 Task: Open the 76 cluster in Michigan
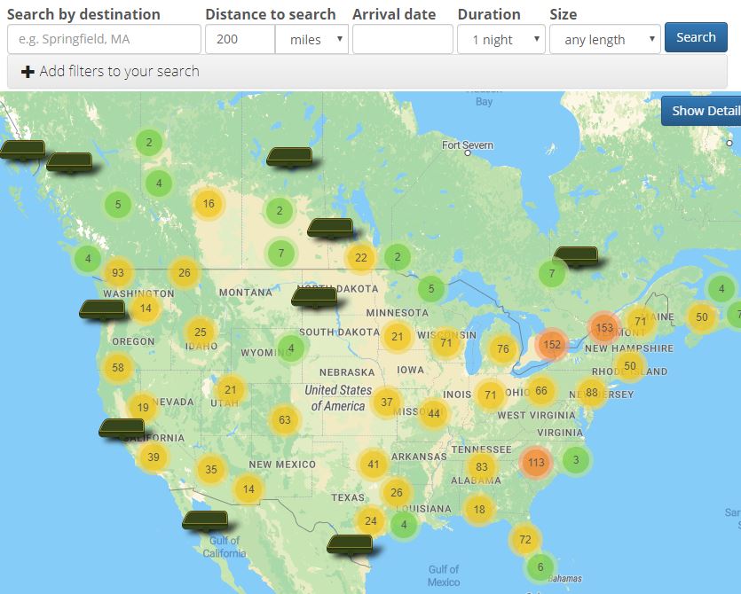tap(503, 349)
